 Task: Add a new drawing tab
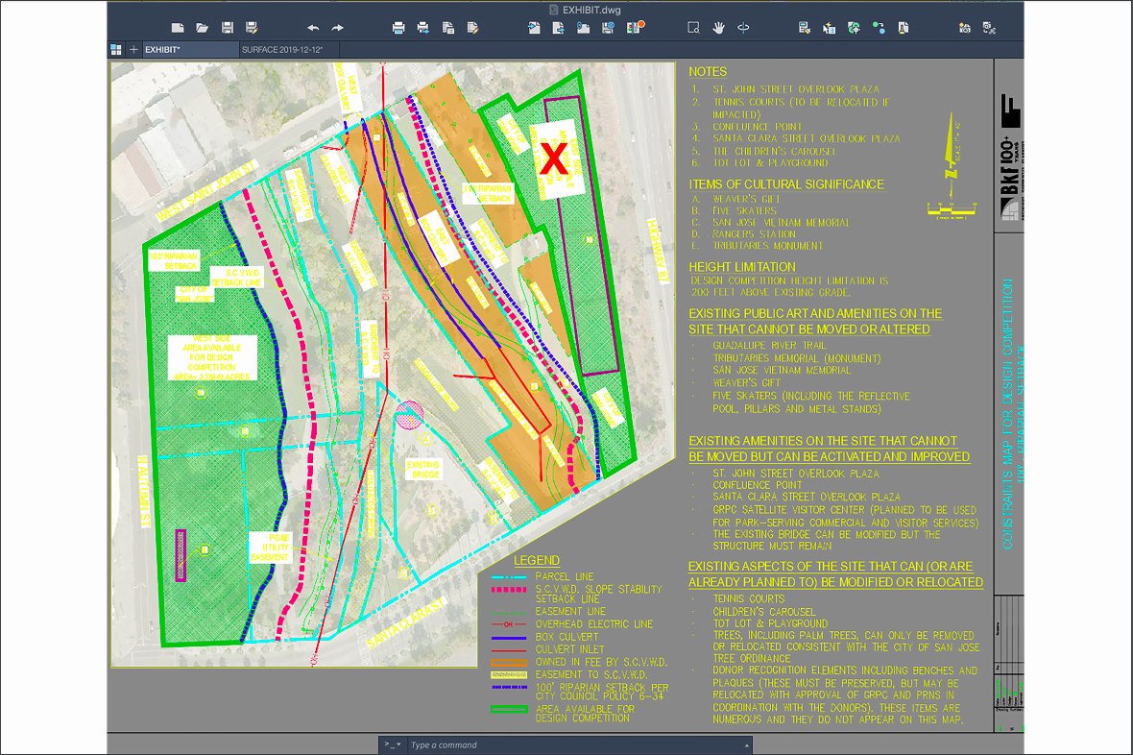(133, 50)
